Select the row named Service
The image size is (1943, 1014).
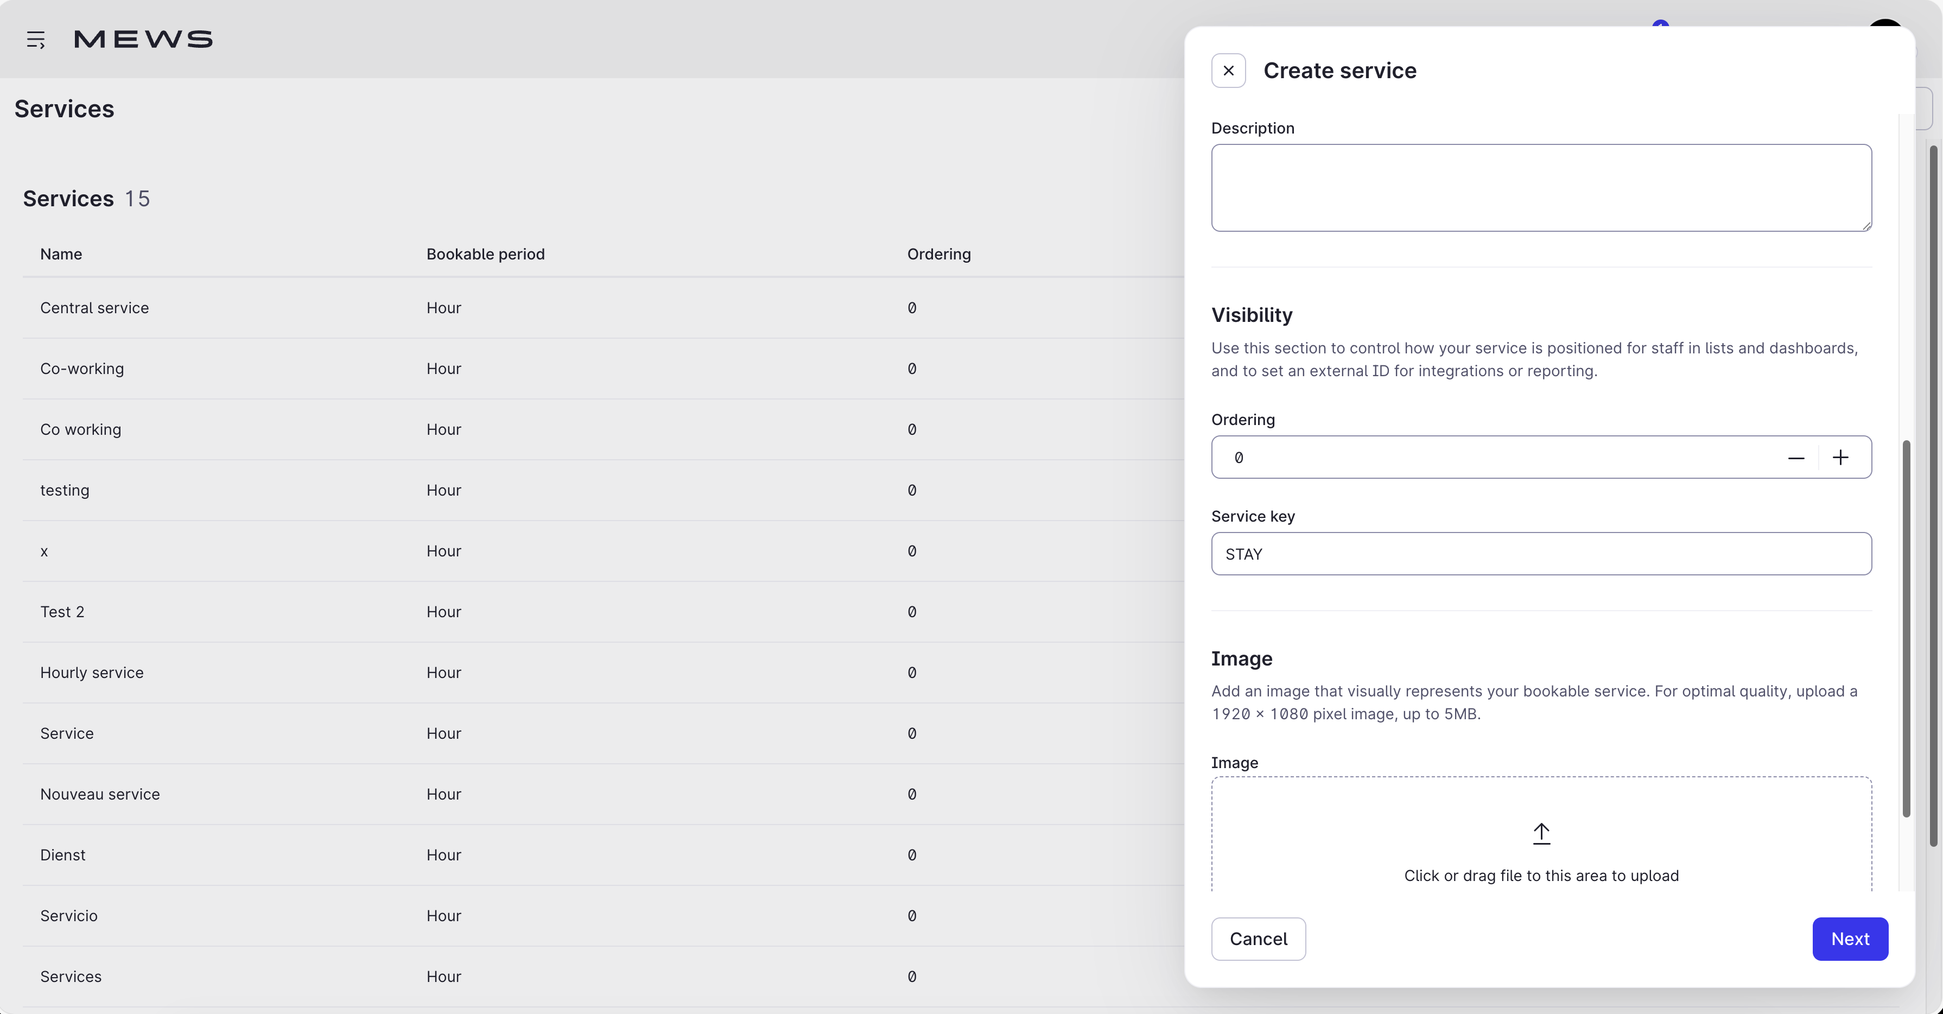(604, 733)
